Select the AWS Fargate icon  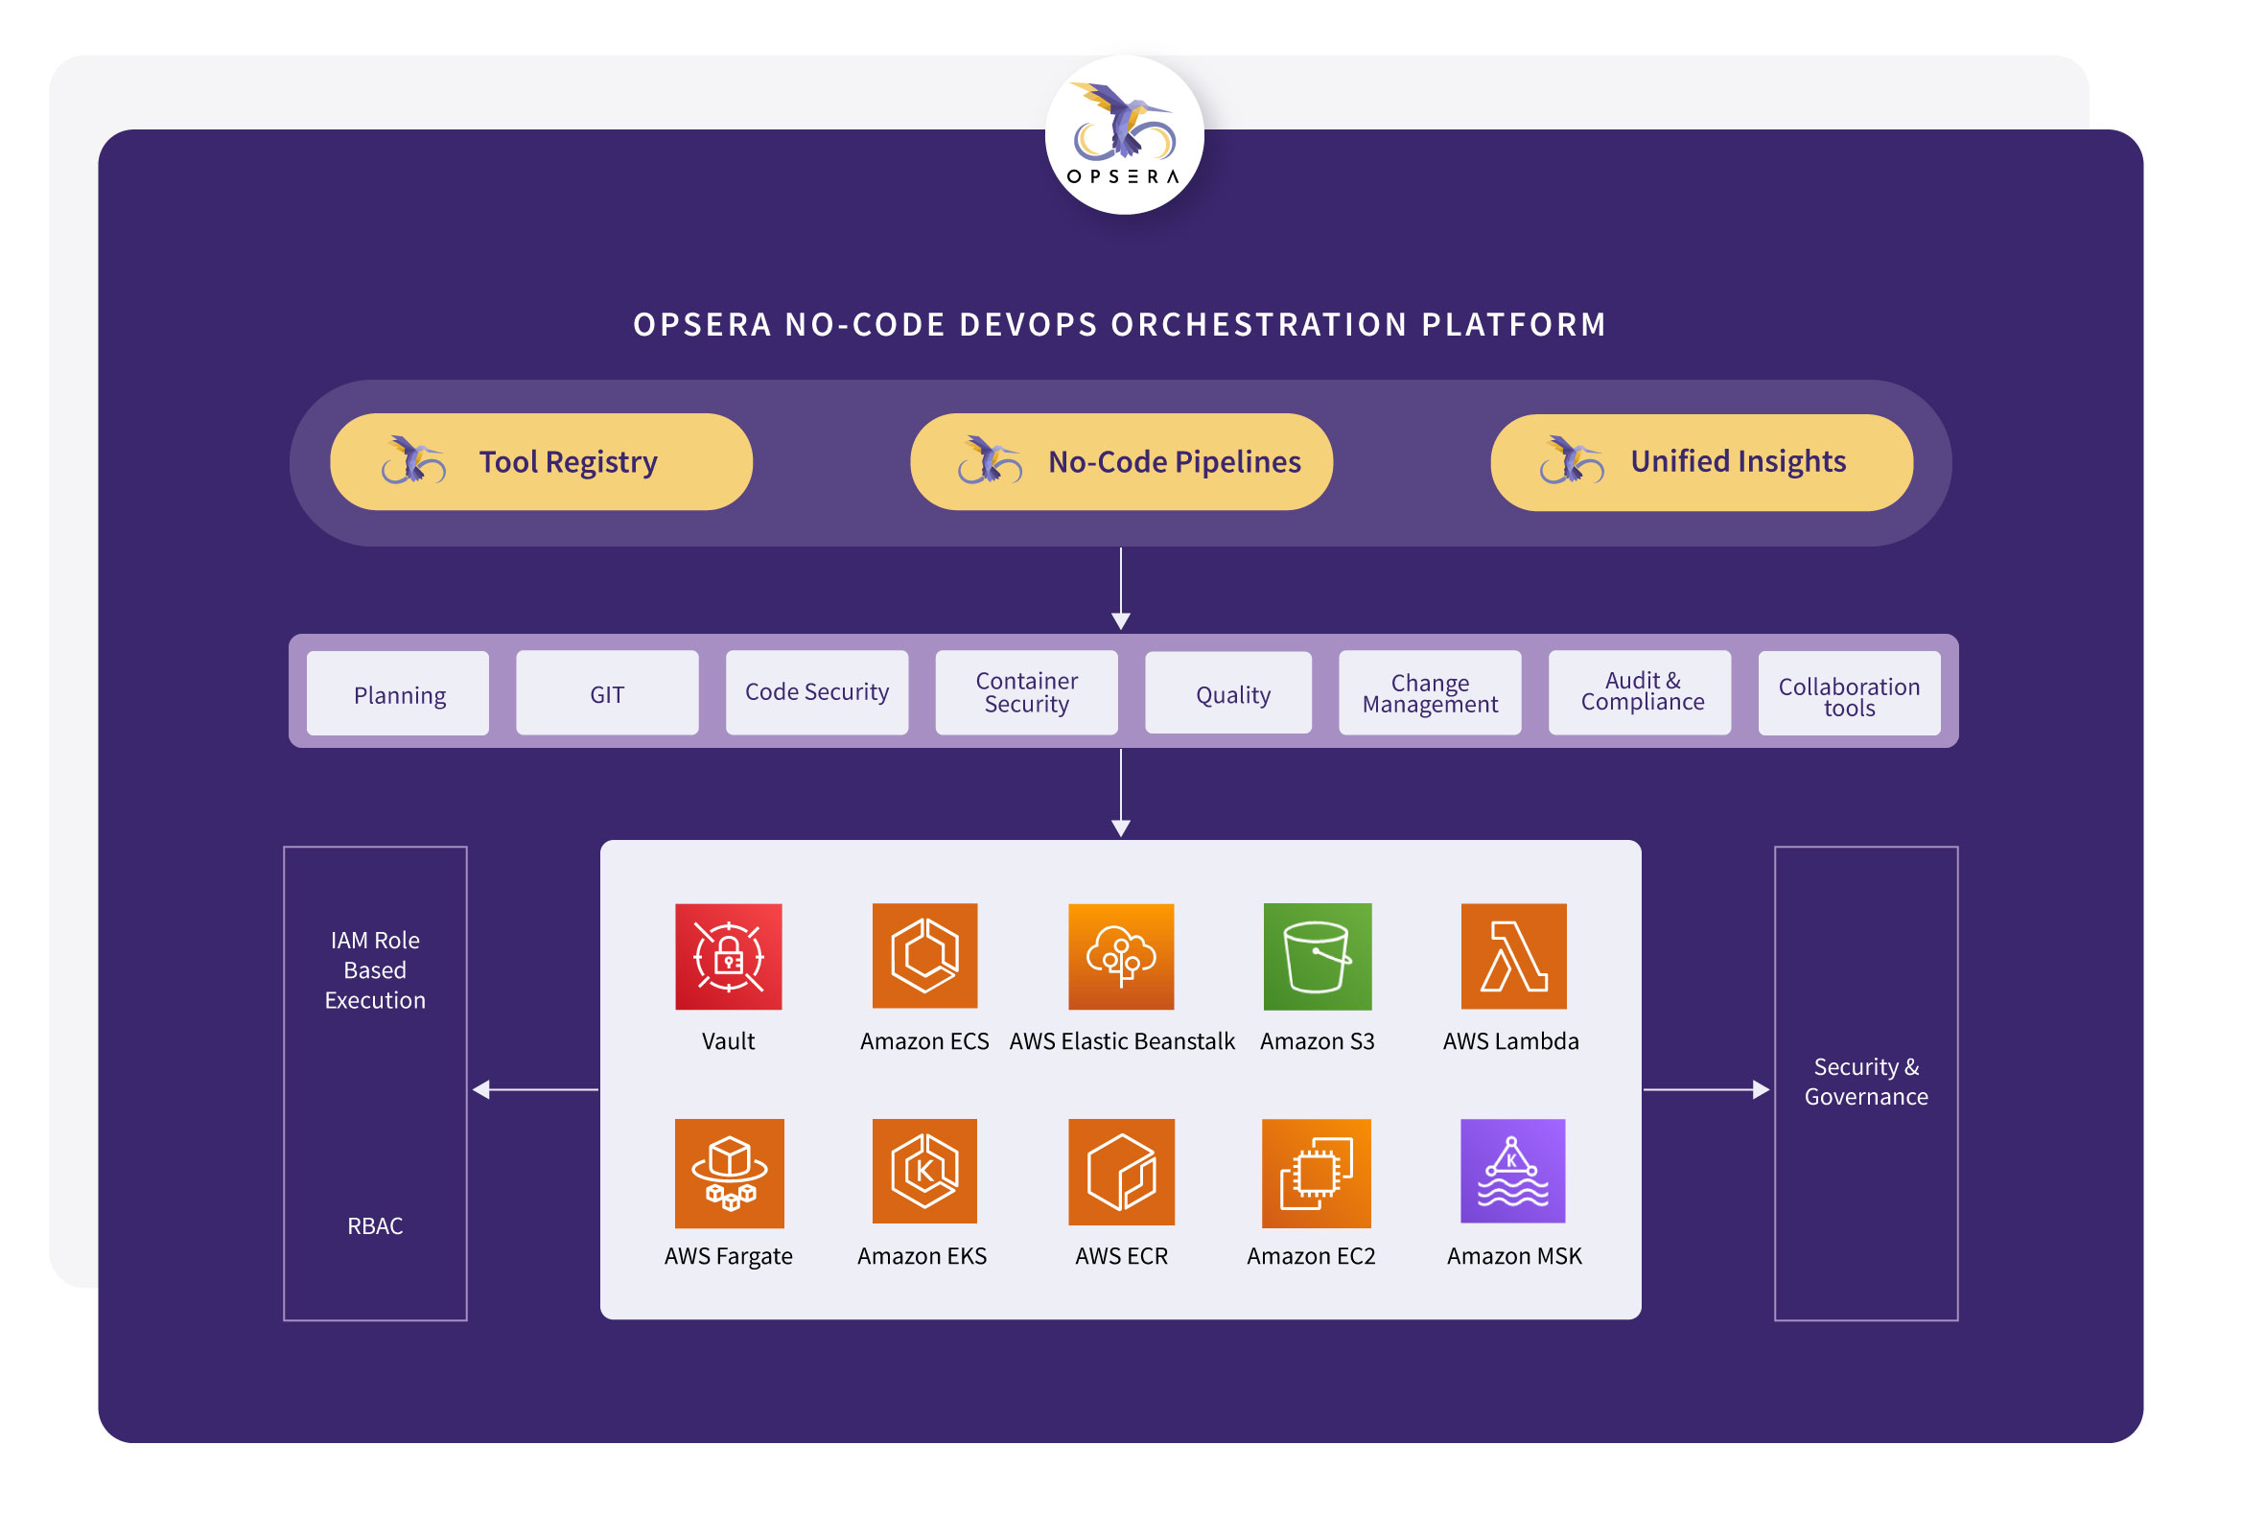tap(729, 1173)
